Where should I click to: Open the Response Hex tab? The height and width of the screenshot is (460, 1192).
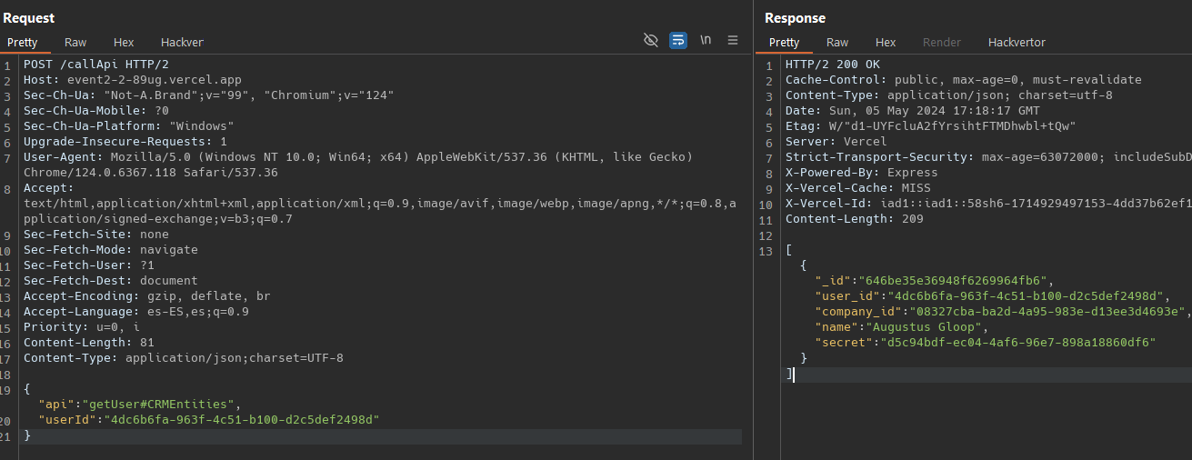click(x=886, y=42)
